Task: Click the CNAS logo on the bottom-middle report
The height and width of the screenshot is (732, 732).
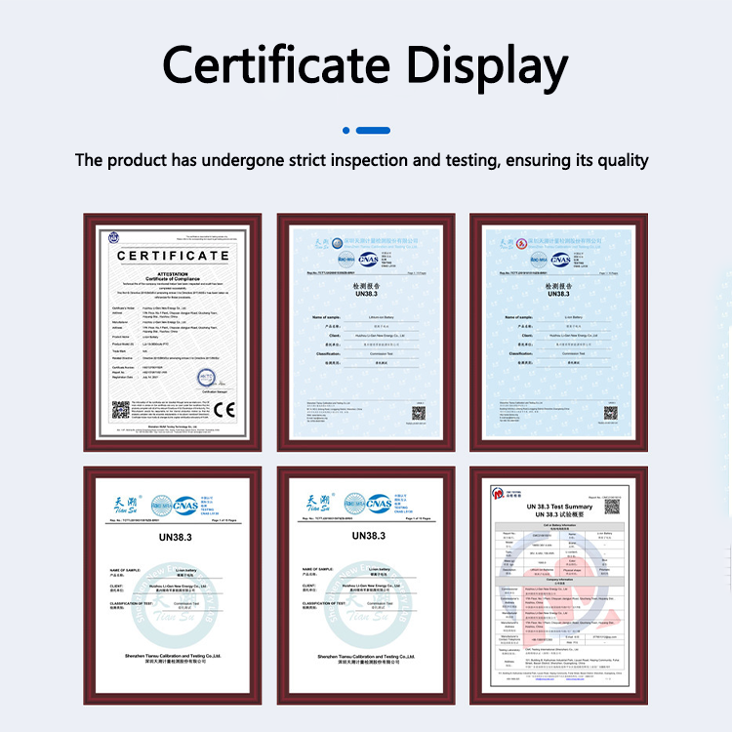Action: click(x=379, y=504)
